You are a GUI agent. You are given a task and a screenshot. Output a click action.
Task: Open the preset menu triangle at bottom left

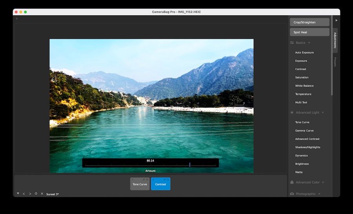[18, 194]
